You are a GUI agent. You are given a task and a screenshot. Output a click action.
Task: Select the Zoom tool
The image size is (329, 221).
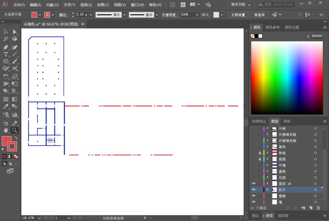point(15,130)
